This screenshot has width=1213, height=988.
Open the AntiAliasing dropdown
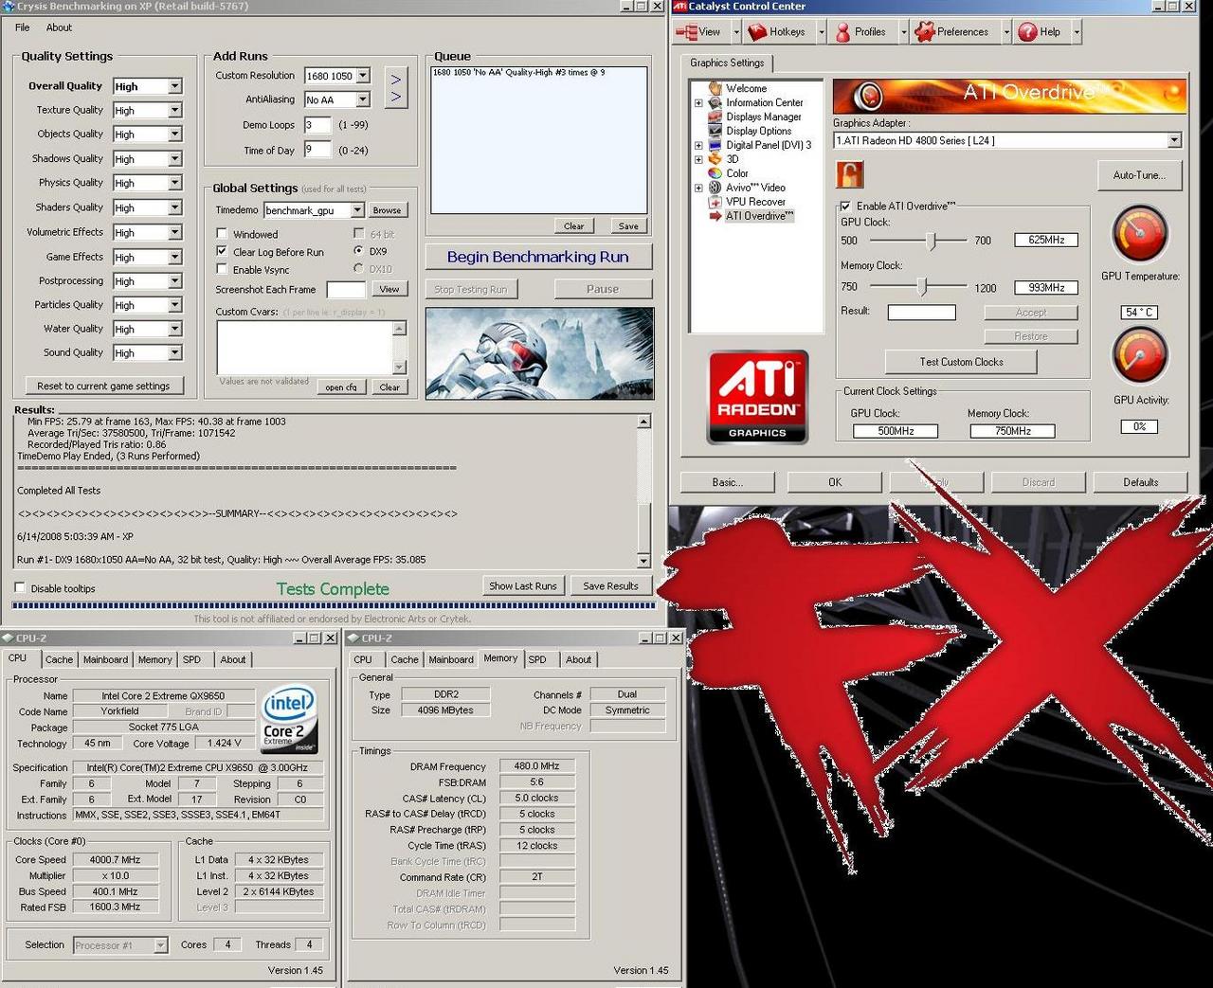point(363,99)
